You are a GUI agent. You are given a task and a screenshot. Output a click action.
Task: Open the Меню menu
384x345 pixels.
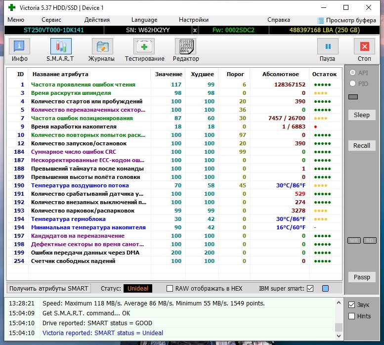16,20
